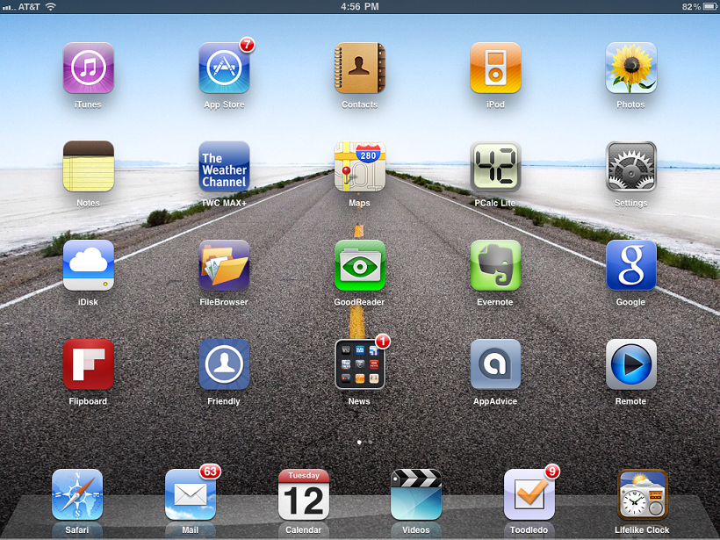Tap the 82% battery indicator
720x540 pixels.
tap(698, 6)
